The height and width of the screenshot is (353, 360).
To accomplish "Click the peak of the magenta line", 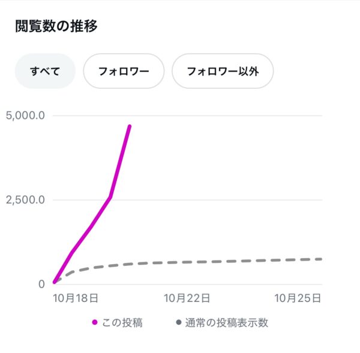I will click(x=130, y=126).
